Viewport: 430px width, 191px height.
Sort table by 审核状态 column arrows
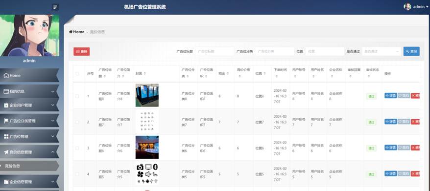coord(369,77)
